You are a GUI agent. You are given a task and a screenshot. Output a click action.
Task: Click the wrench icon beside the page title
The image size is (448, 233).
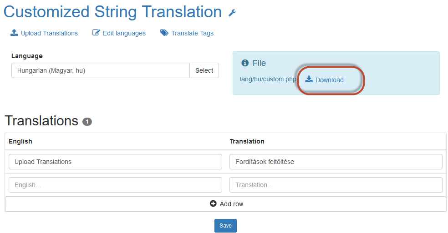[x=232, y=13]
